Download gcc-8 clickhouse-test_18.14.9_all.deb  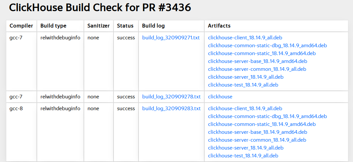[x=243, y=156]
